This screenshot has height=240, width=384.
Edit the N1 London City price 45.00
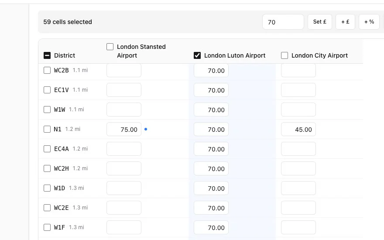[x=298, y=129]
